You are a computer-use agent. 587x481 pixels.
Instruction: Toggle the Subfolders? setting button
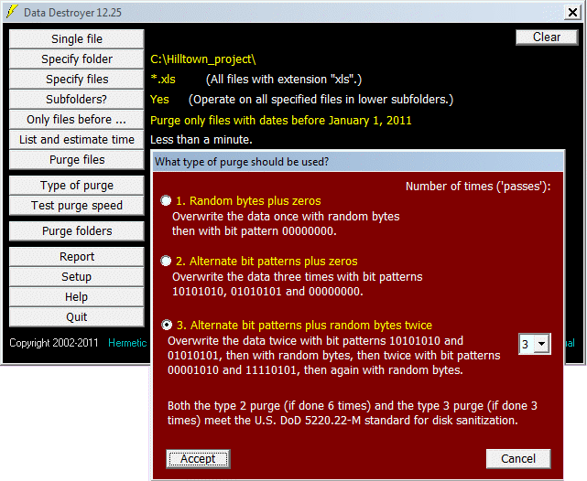click(76, 100)
